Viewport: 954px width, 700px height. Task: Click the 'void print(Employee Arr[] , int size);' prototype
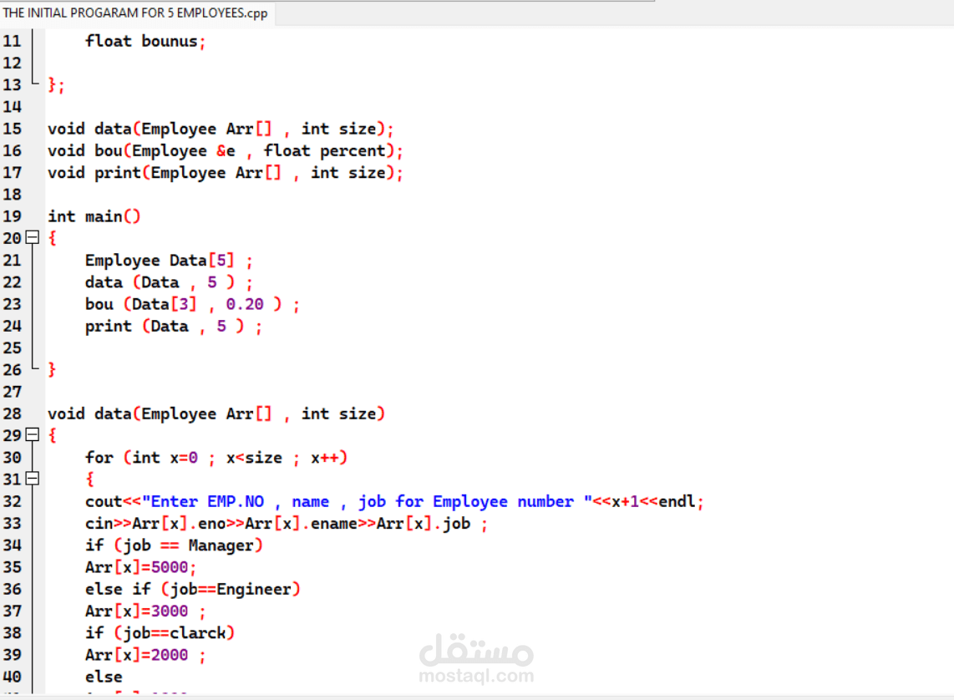tap(225, 173)
